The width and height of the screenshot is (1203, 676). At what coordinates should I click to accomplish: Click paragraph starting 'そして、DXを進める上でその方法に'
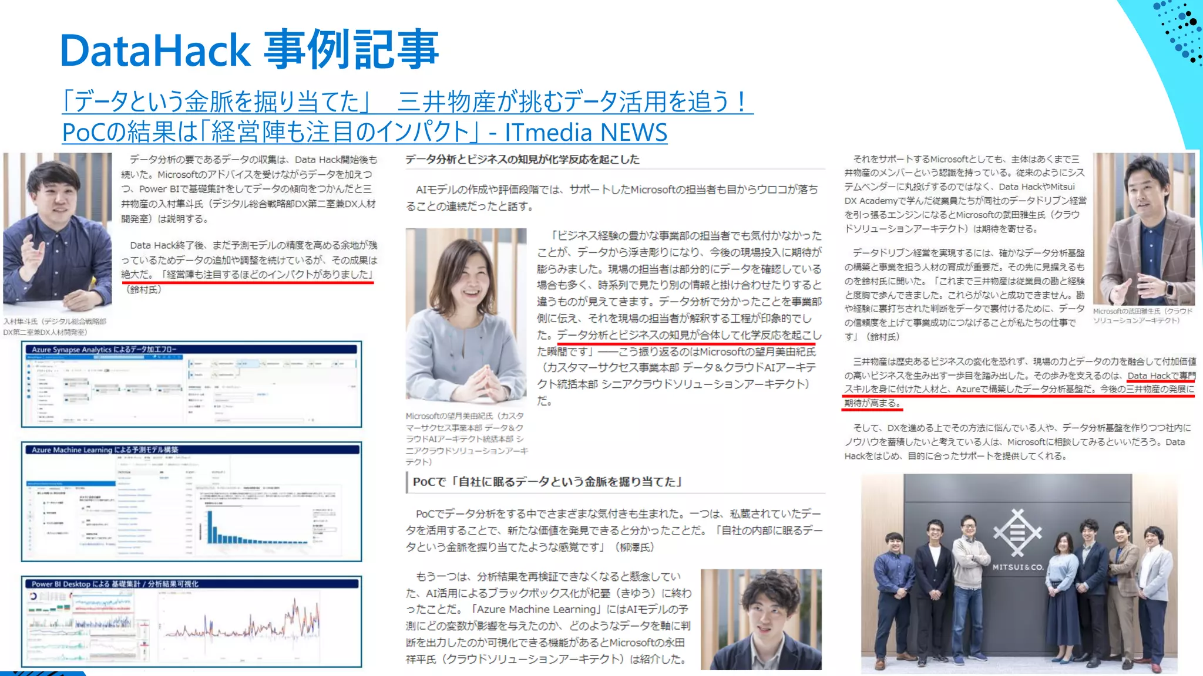(1018, 442)
